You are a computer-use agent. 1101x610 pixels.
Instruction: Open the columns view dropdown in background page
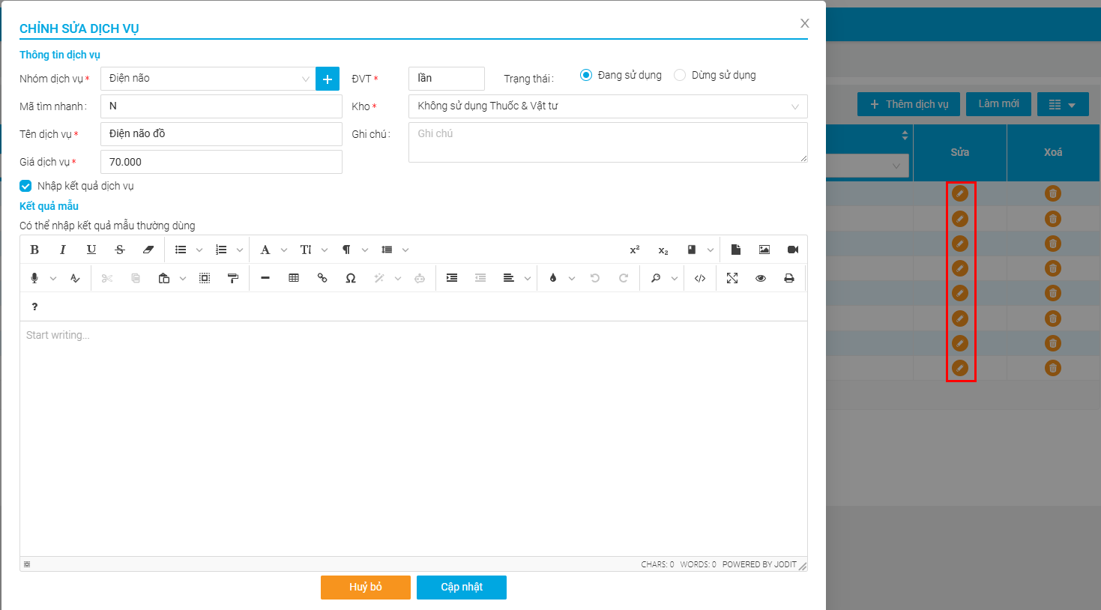pos(1063,104)
